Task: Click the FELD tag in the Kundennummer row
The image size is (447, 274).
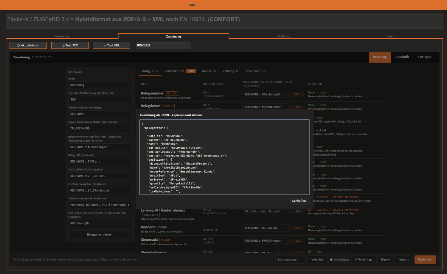Action: click(297, 228)
